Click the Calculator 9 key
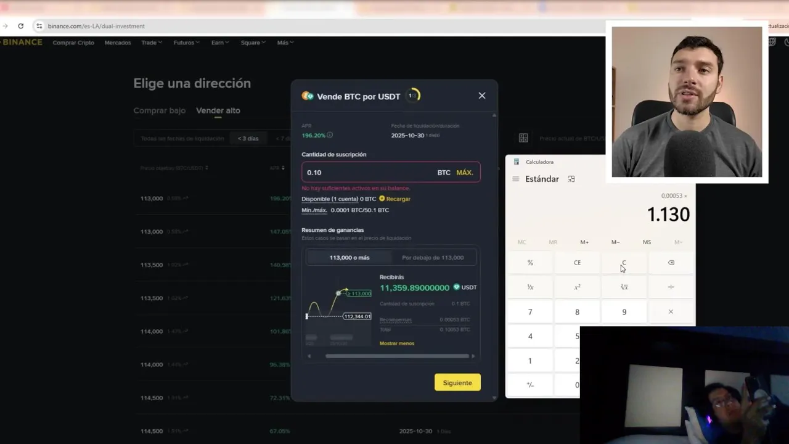The height and width of the screenshot is (444, 789). [624, 312]
